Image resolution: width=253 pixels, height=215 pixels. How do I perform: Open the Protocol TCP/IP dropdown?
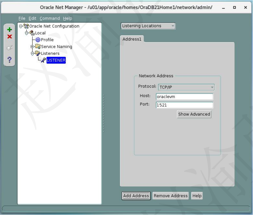[186, 87]
